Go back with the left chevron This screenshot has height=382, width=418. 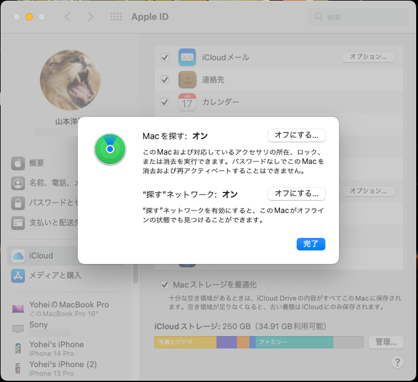(x=67, y=17)
